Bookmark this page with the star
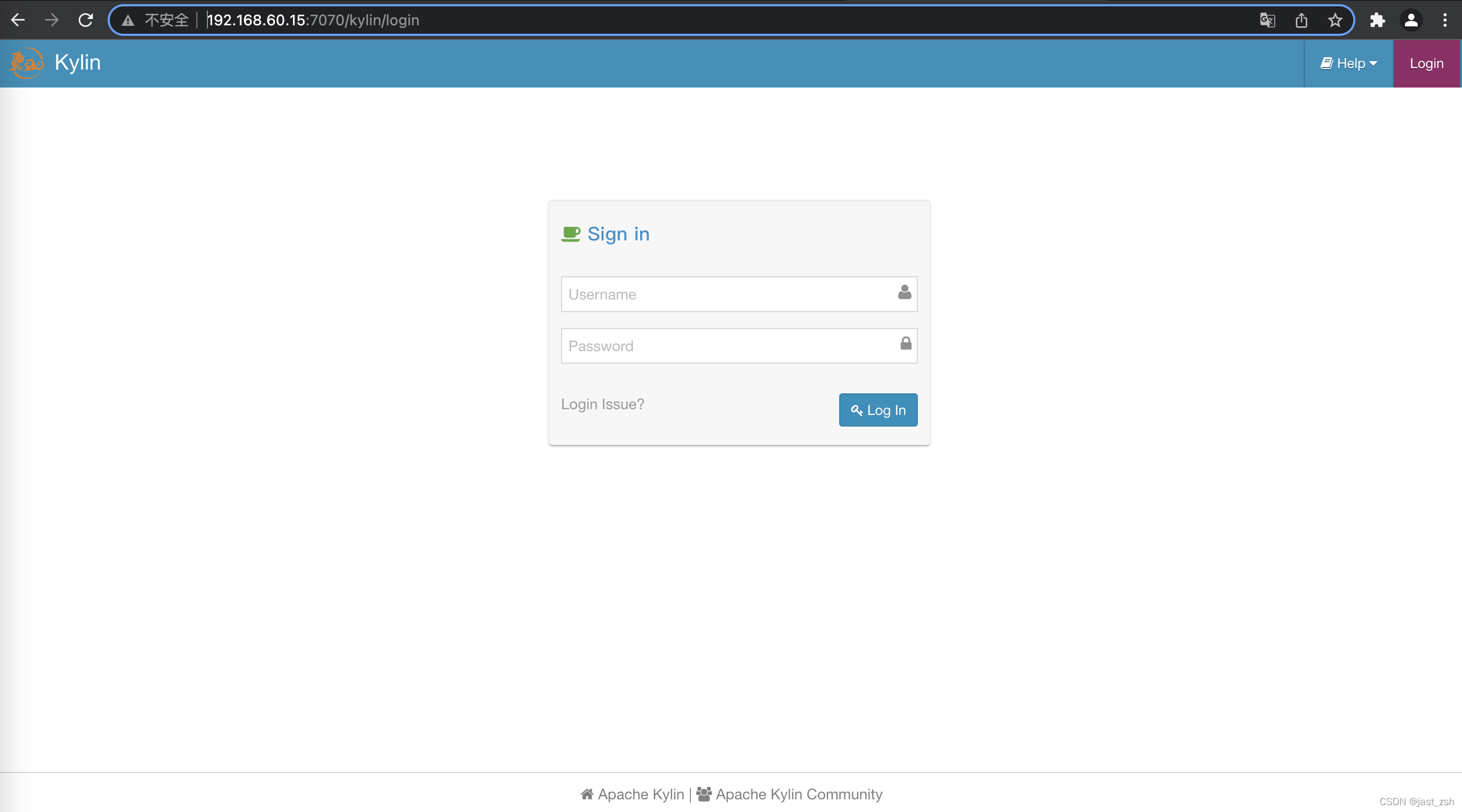 1335,21
